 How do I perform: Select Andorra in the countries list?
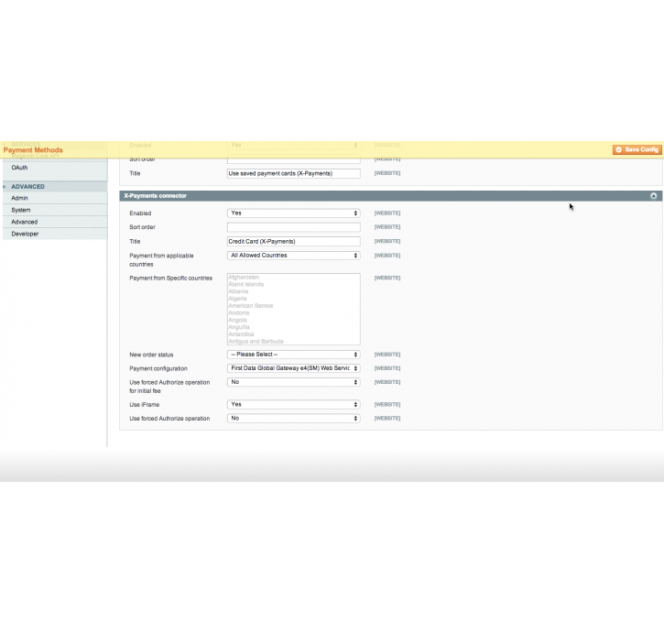239,313
